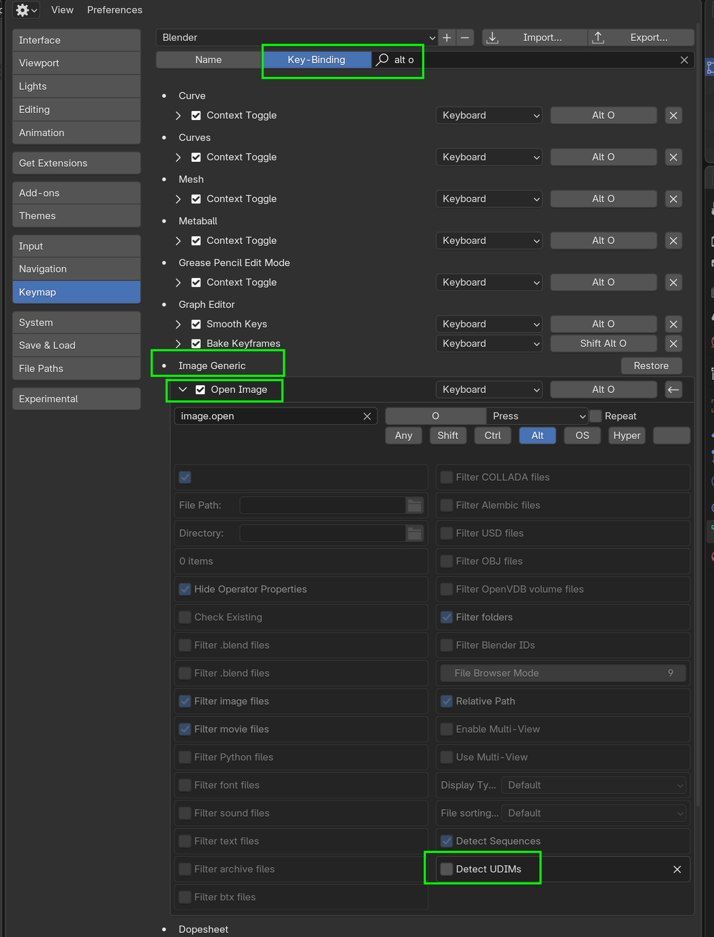Select the Name search mode
Screen dimensions: 714x937
[209, 60]
